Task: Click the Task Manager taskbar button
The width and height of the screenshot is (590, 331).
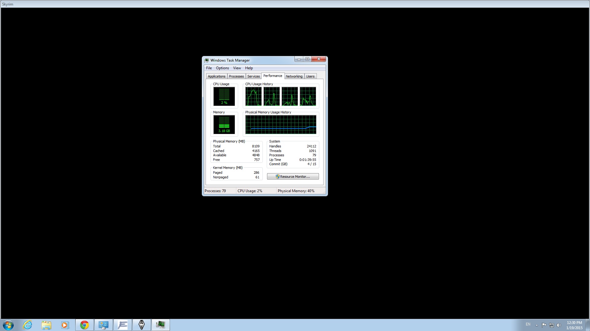Action: (161, 325)
